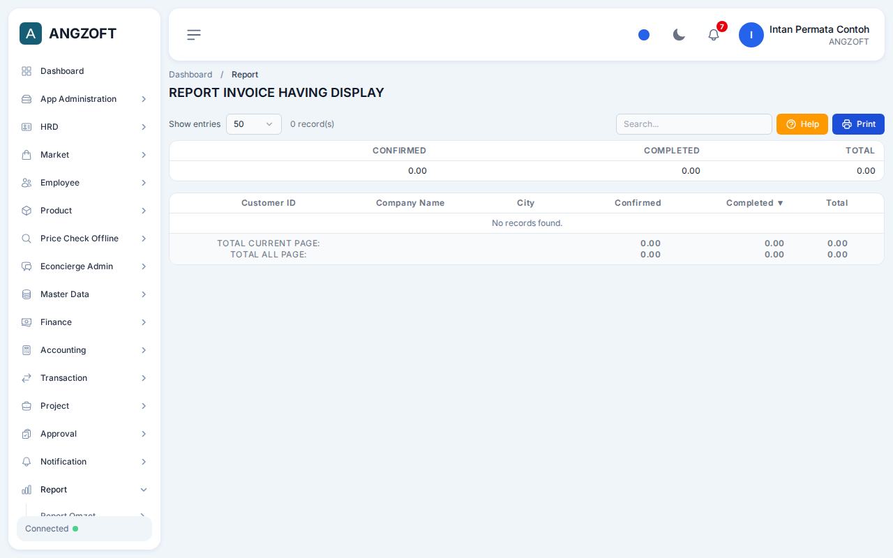Click the Transaction arrows icon
The width and height of the screenshot is (893, 558).
click(x=27, y=378)
